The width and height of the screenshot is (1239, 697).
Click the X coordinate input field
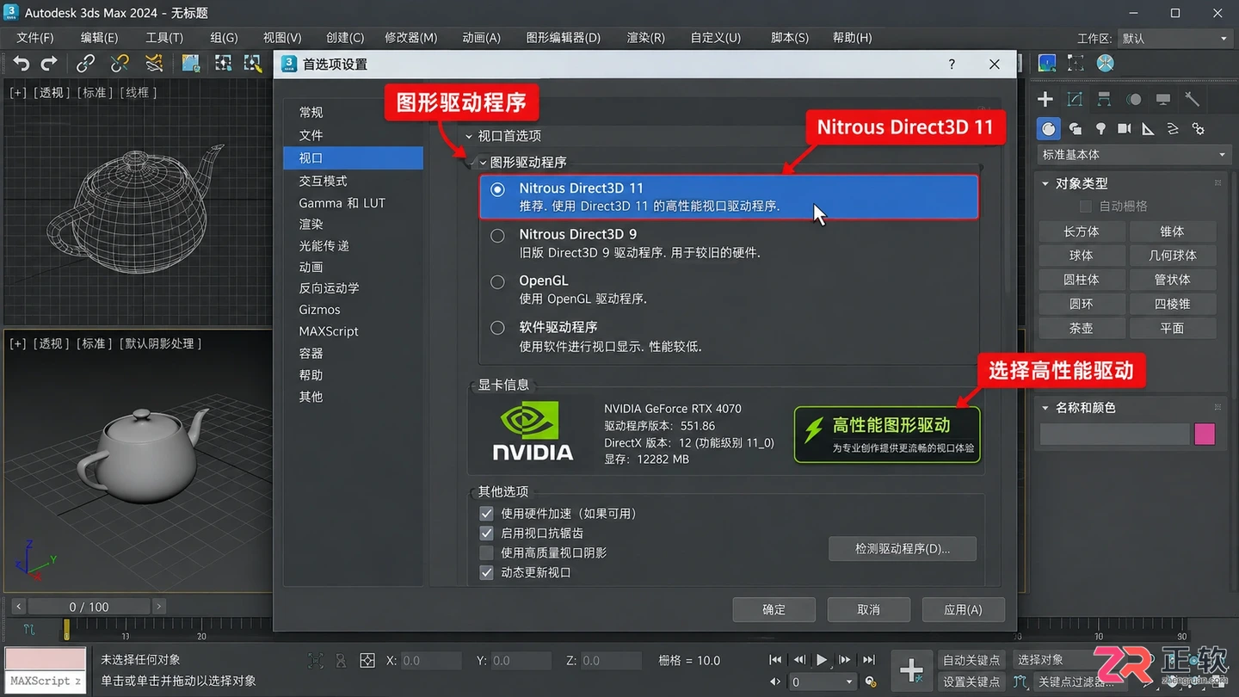(430, 661)
